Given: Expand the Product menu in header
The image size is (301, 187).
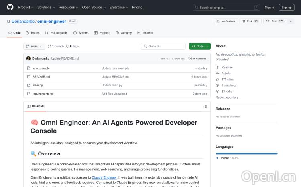Looking at the screenshot, I should coord(26,7).
